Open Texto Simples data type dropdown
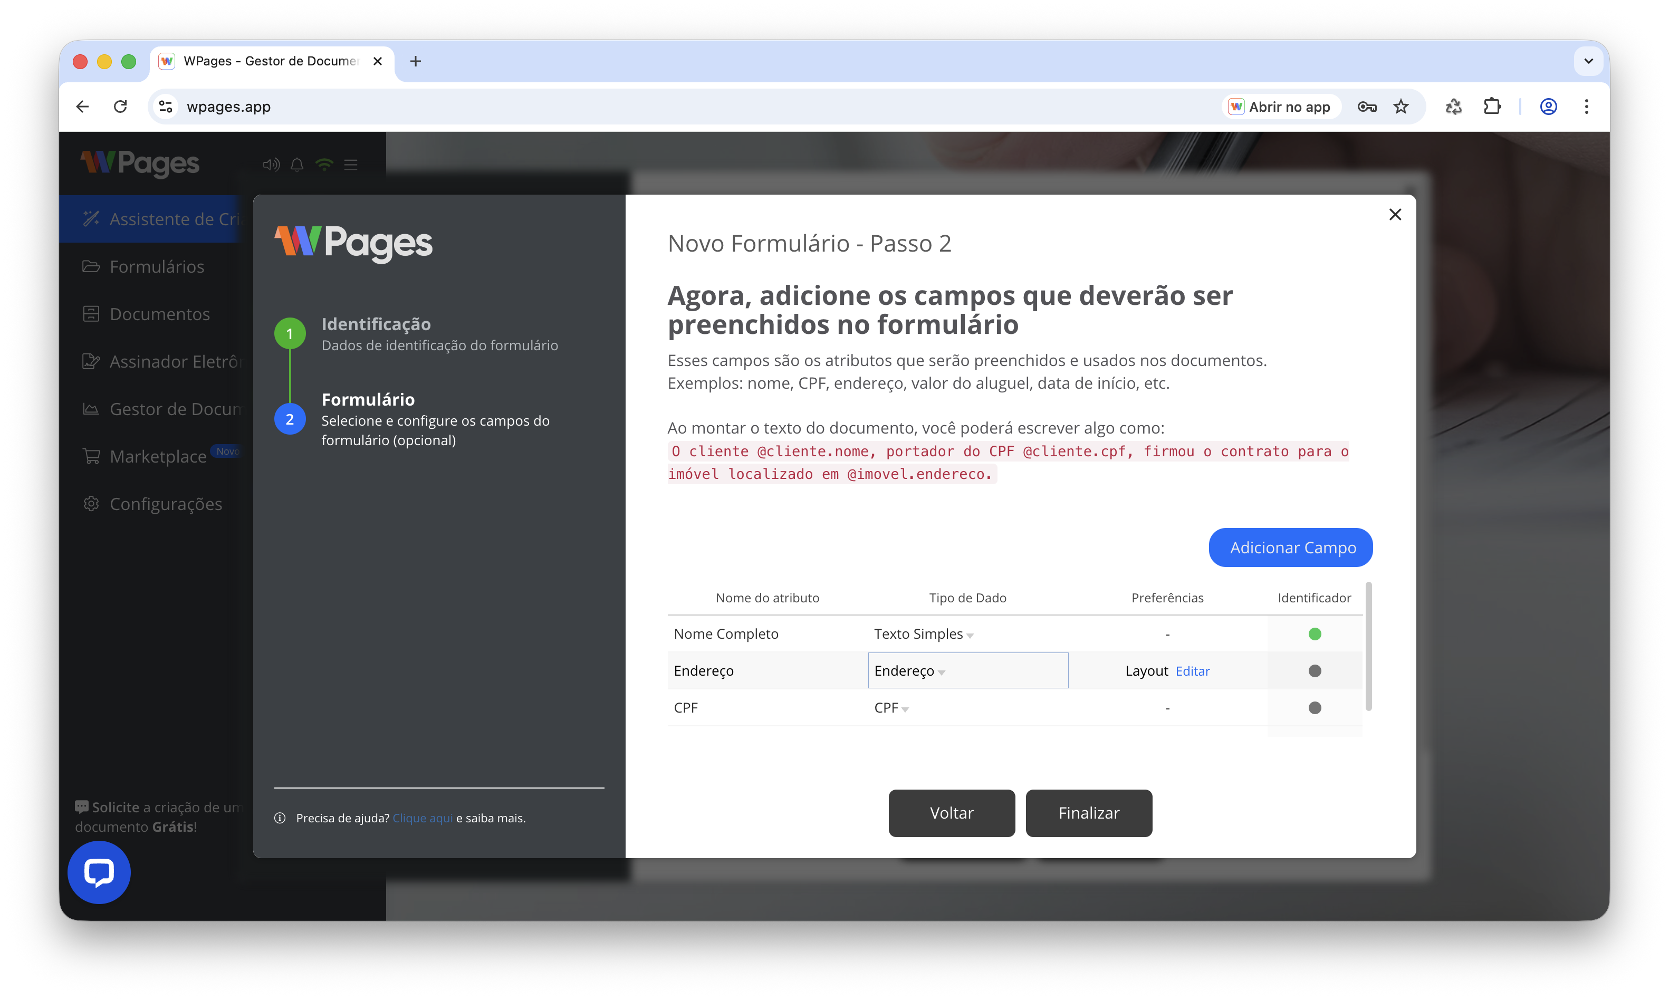The image size is (1669, 999). pos(924,634)
